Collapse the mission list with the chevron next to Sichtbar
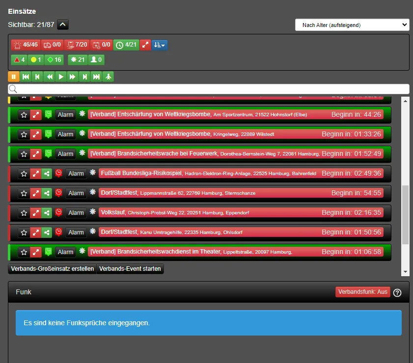413x363 pixels. click(x=63, y=25)
